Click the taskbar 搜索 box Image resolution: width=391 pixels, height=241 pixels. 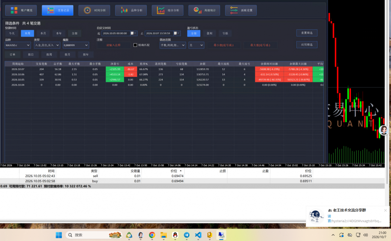[x=94, y=235]
